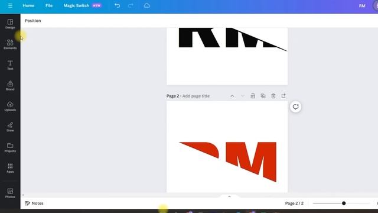Image resolution: width=378 pixels, height=213 pixels.
Task: Click the Redo arrow
Action: (x=131, y=5)
